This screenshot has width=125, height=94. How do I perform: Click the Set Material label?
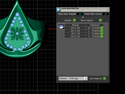point(96,79)
